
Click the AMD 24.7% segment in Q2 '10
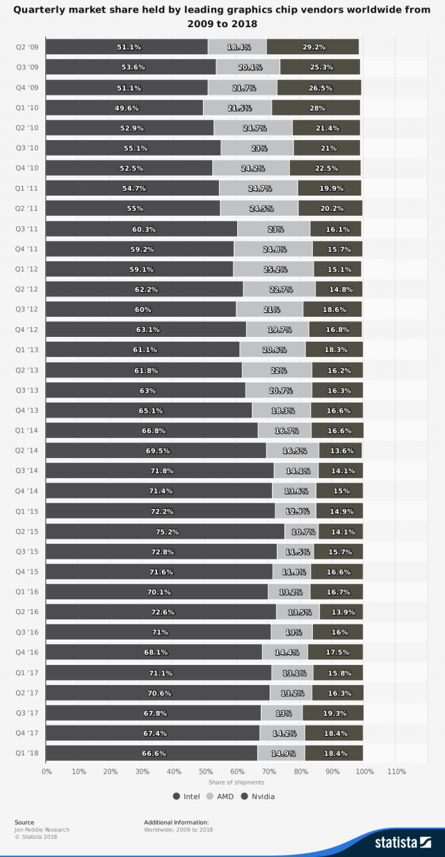point(253,127)
